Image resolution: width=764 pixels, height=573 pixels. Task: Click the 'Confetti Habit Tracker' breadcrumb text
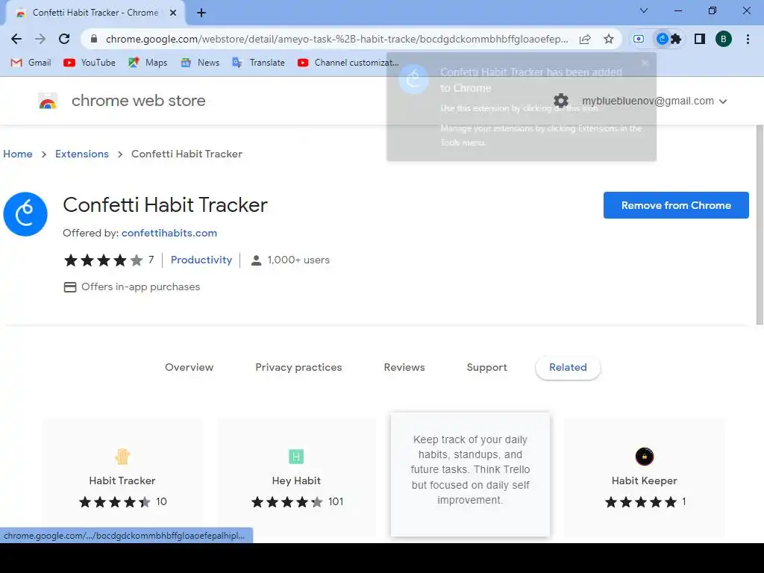click(x=187, y=154)
